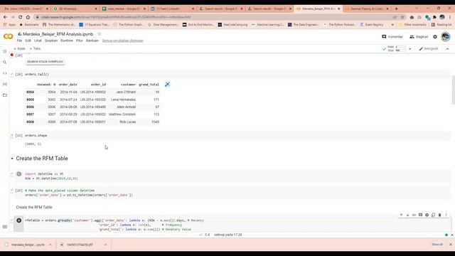
Task: Open the RAM/Disk runtime dropdown arrow
Action: point(409,49)
